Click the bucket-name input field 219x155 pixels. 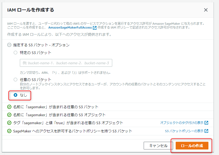point(66,63)
